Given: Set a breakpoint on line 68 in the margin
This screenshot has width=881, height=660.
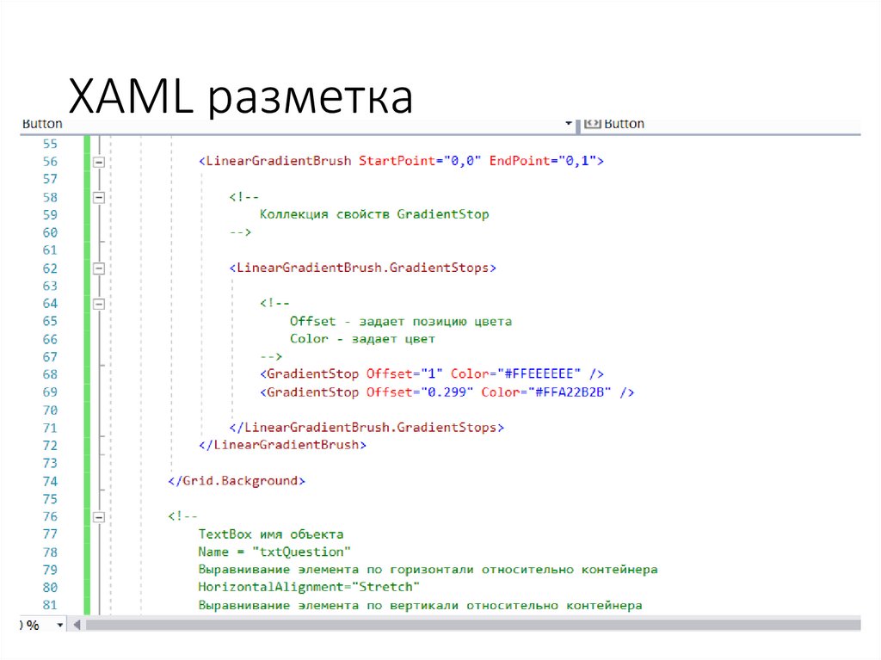Looking at the screenshot, I should coord(22,374).
